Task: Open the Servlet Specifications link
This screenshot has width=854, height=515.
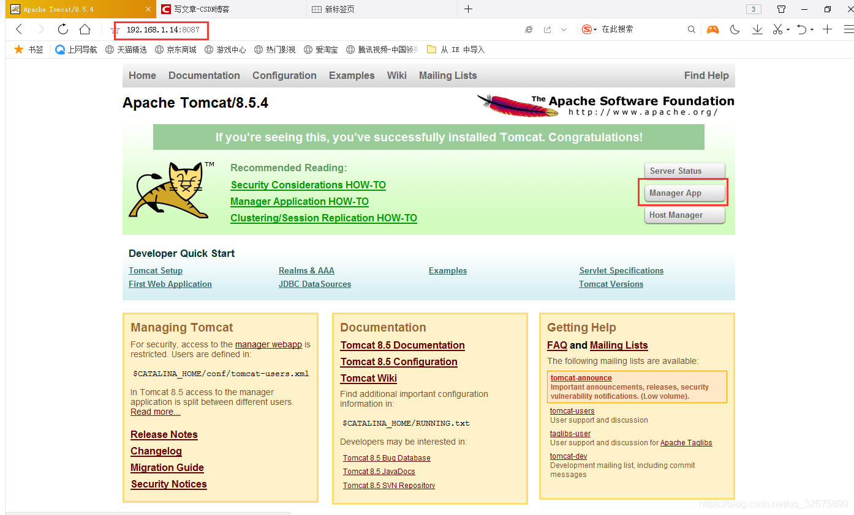Action: coord(621,270)
